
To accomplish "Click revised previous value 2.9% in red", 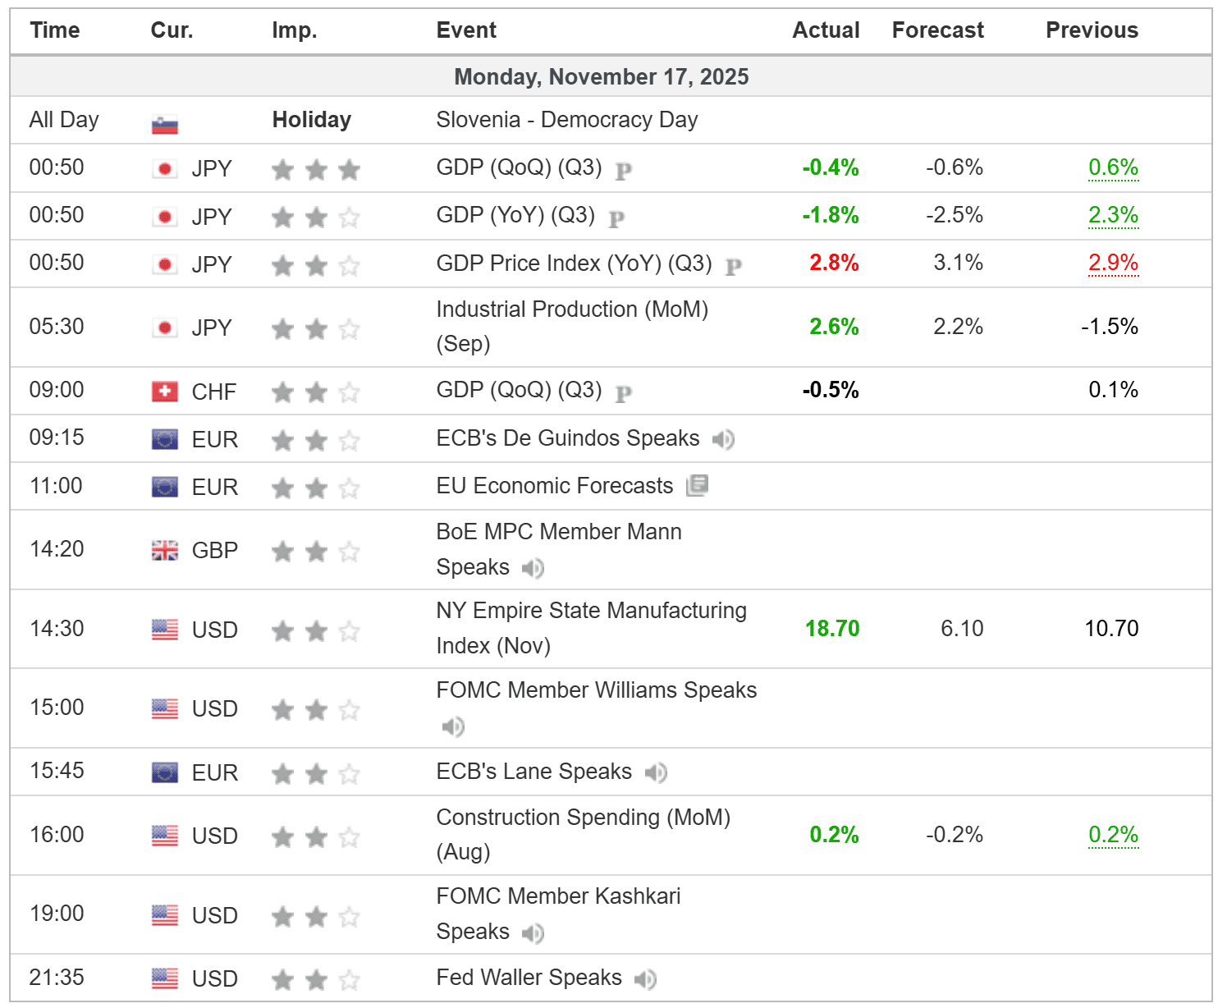I will pyautogui.click(x=1113, y=263).
